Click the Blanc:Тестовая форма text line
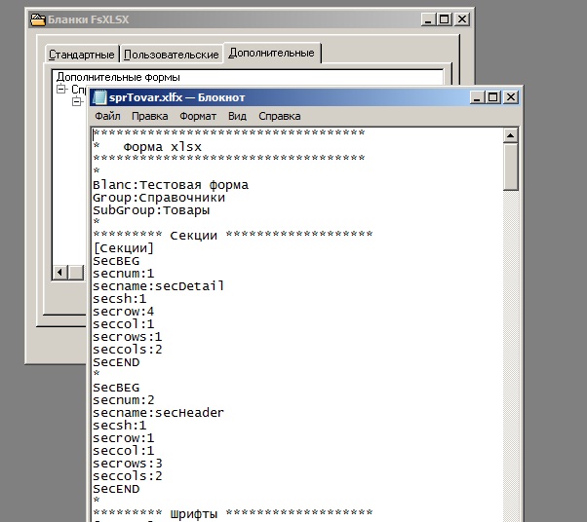 pos(171,184)
